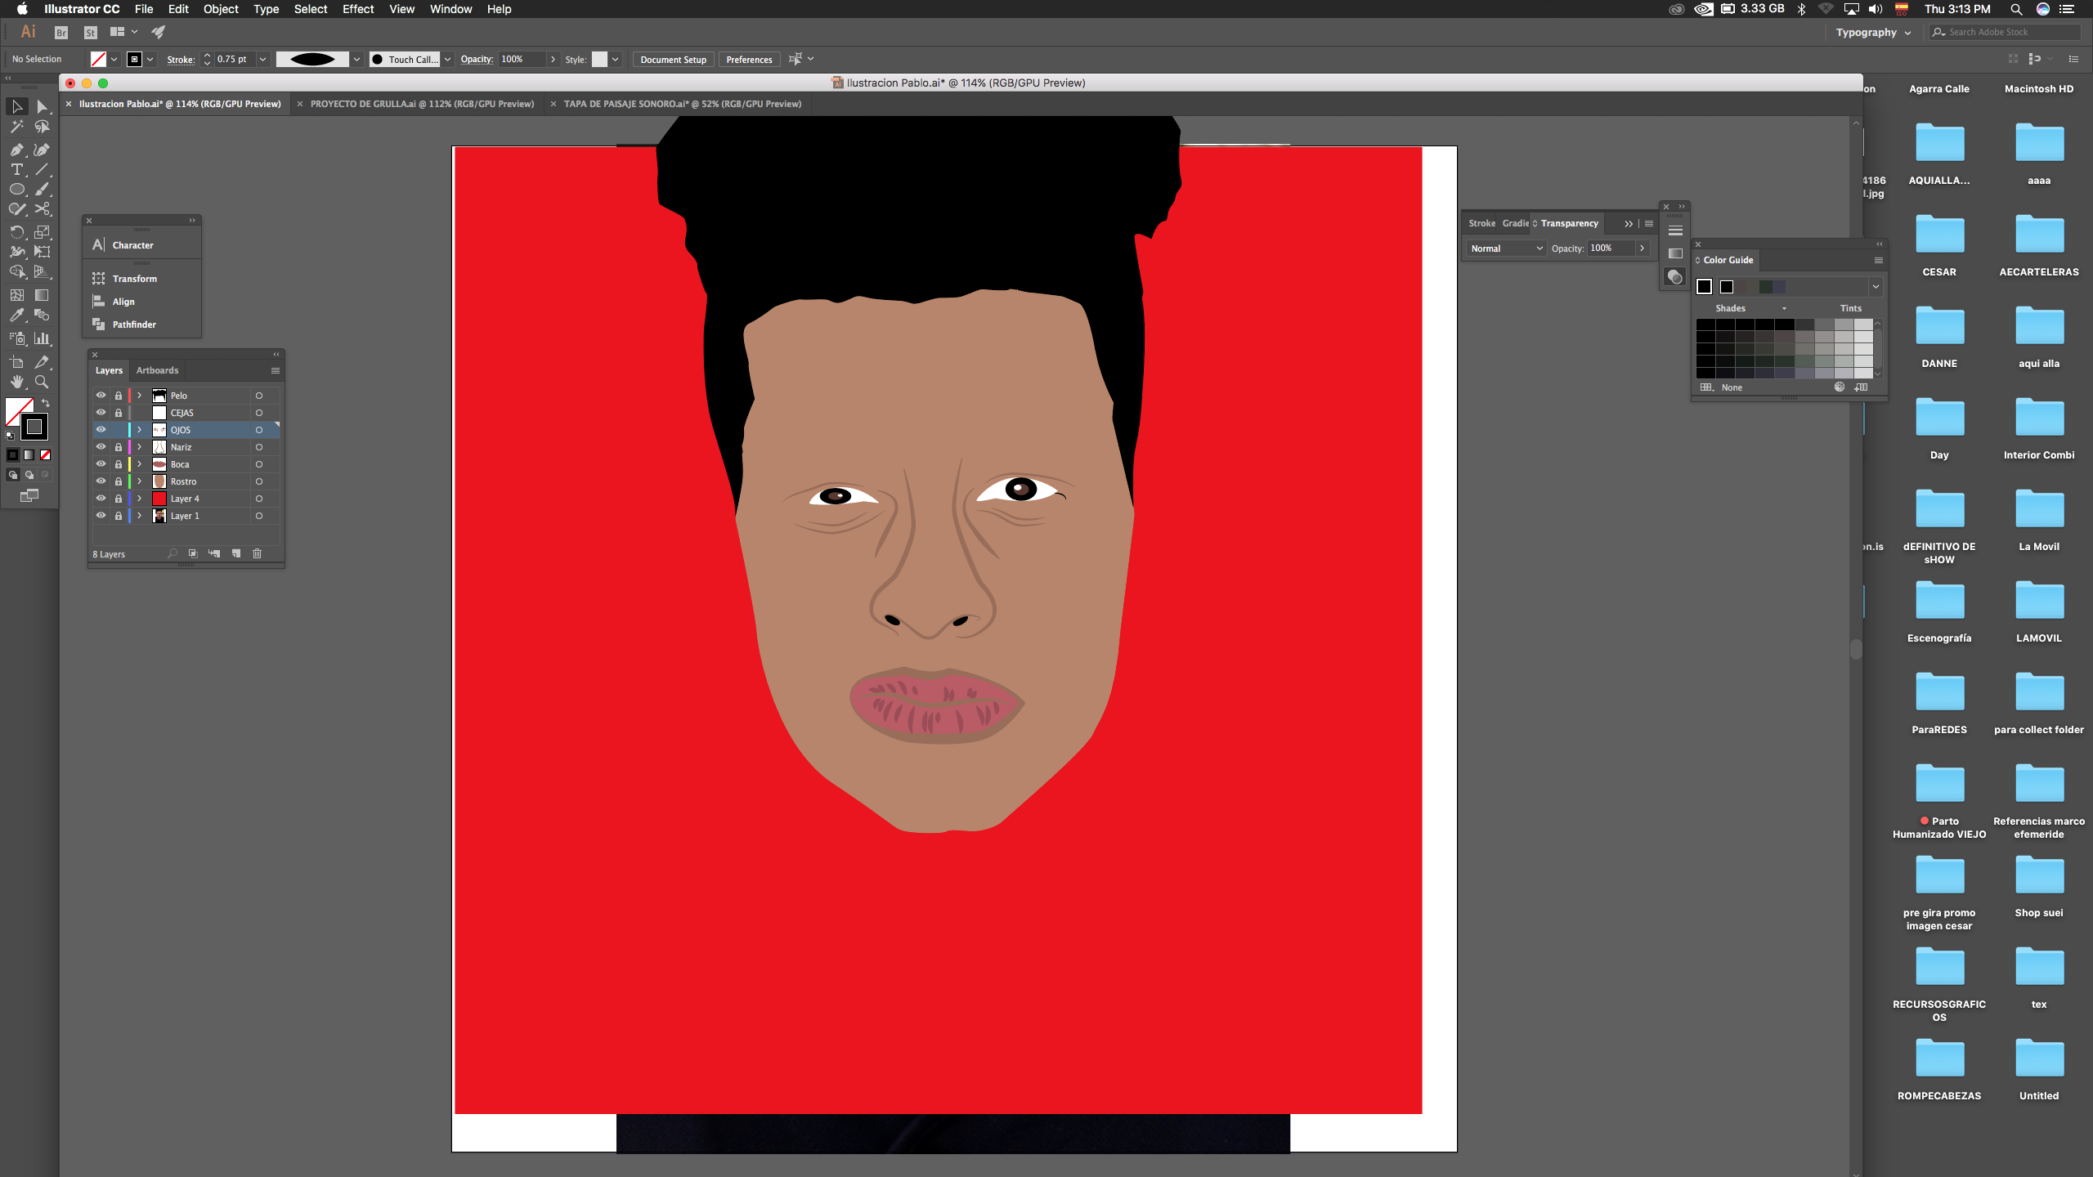
Task: Unlock the Nariz layer
Action: pyautogui.click(x=118, y=447)
